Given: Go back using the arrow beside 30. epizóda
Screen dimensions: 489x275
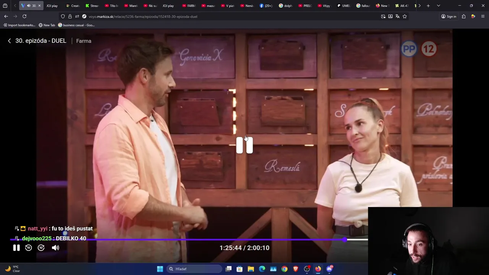Looking at the screenshot, I should pos(9,41).
